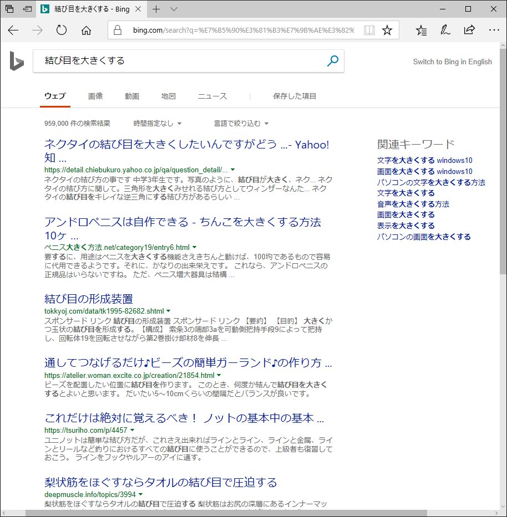Add page to favorites star icon
This screenshot has height=517, width=507.
tap(387, 30)
